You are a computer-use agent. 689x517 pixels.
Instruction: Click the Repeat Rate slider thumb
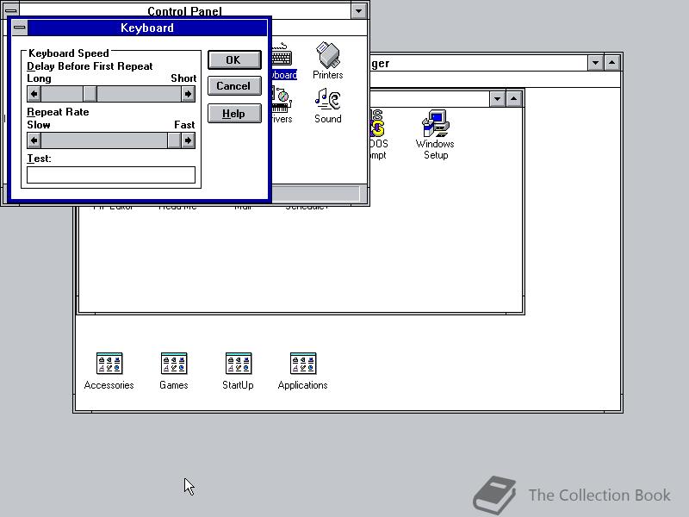tap(174, 140)
